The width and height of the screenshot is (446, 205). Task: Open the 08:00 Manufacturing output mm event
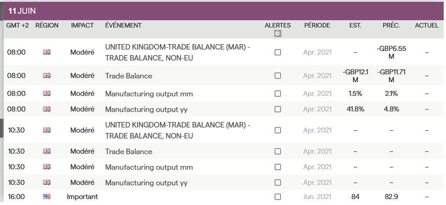(x=149, y=94)
